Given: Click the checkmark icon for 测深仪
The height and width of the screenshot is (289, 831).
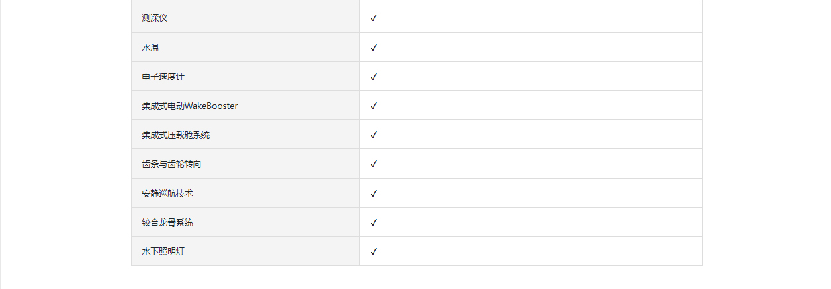Looking at the screenshot, I should [x=374, y=18].
